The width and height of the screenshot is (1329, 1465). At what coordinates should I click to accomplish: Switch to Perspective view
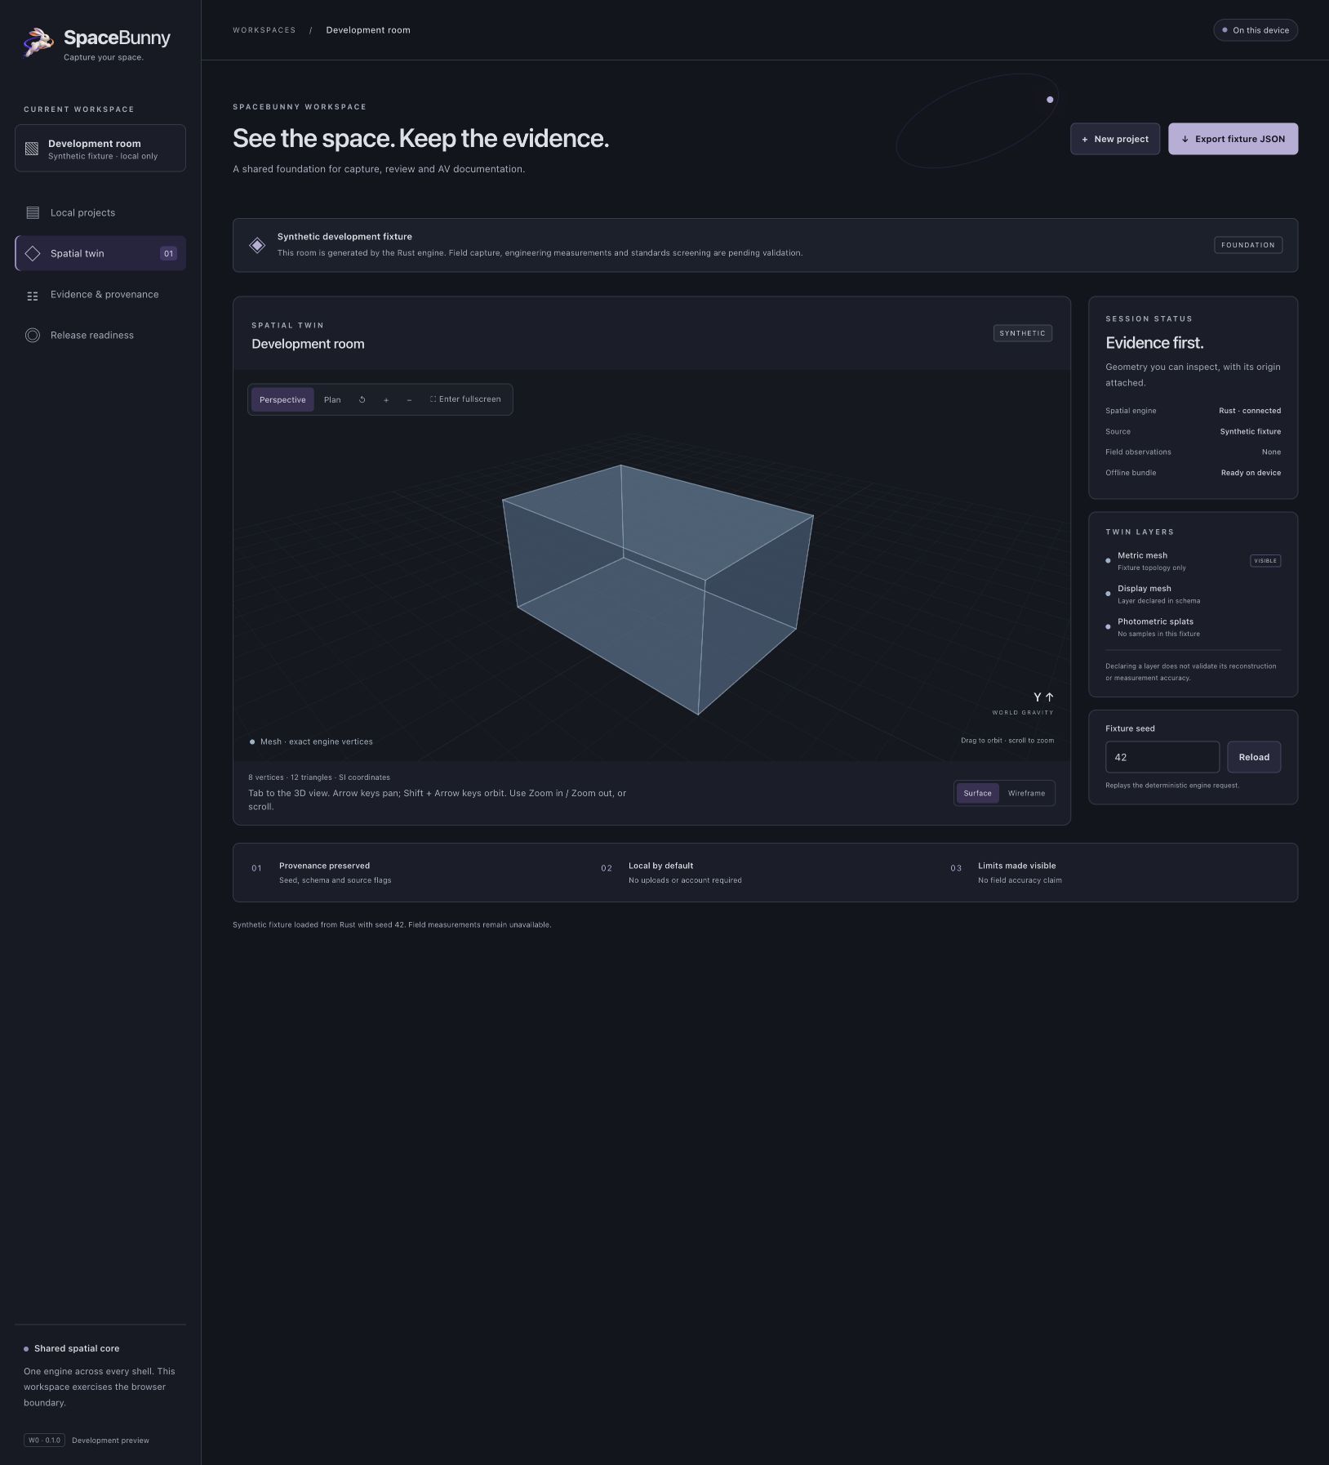(282, 400)
